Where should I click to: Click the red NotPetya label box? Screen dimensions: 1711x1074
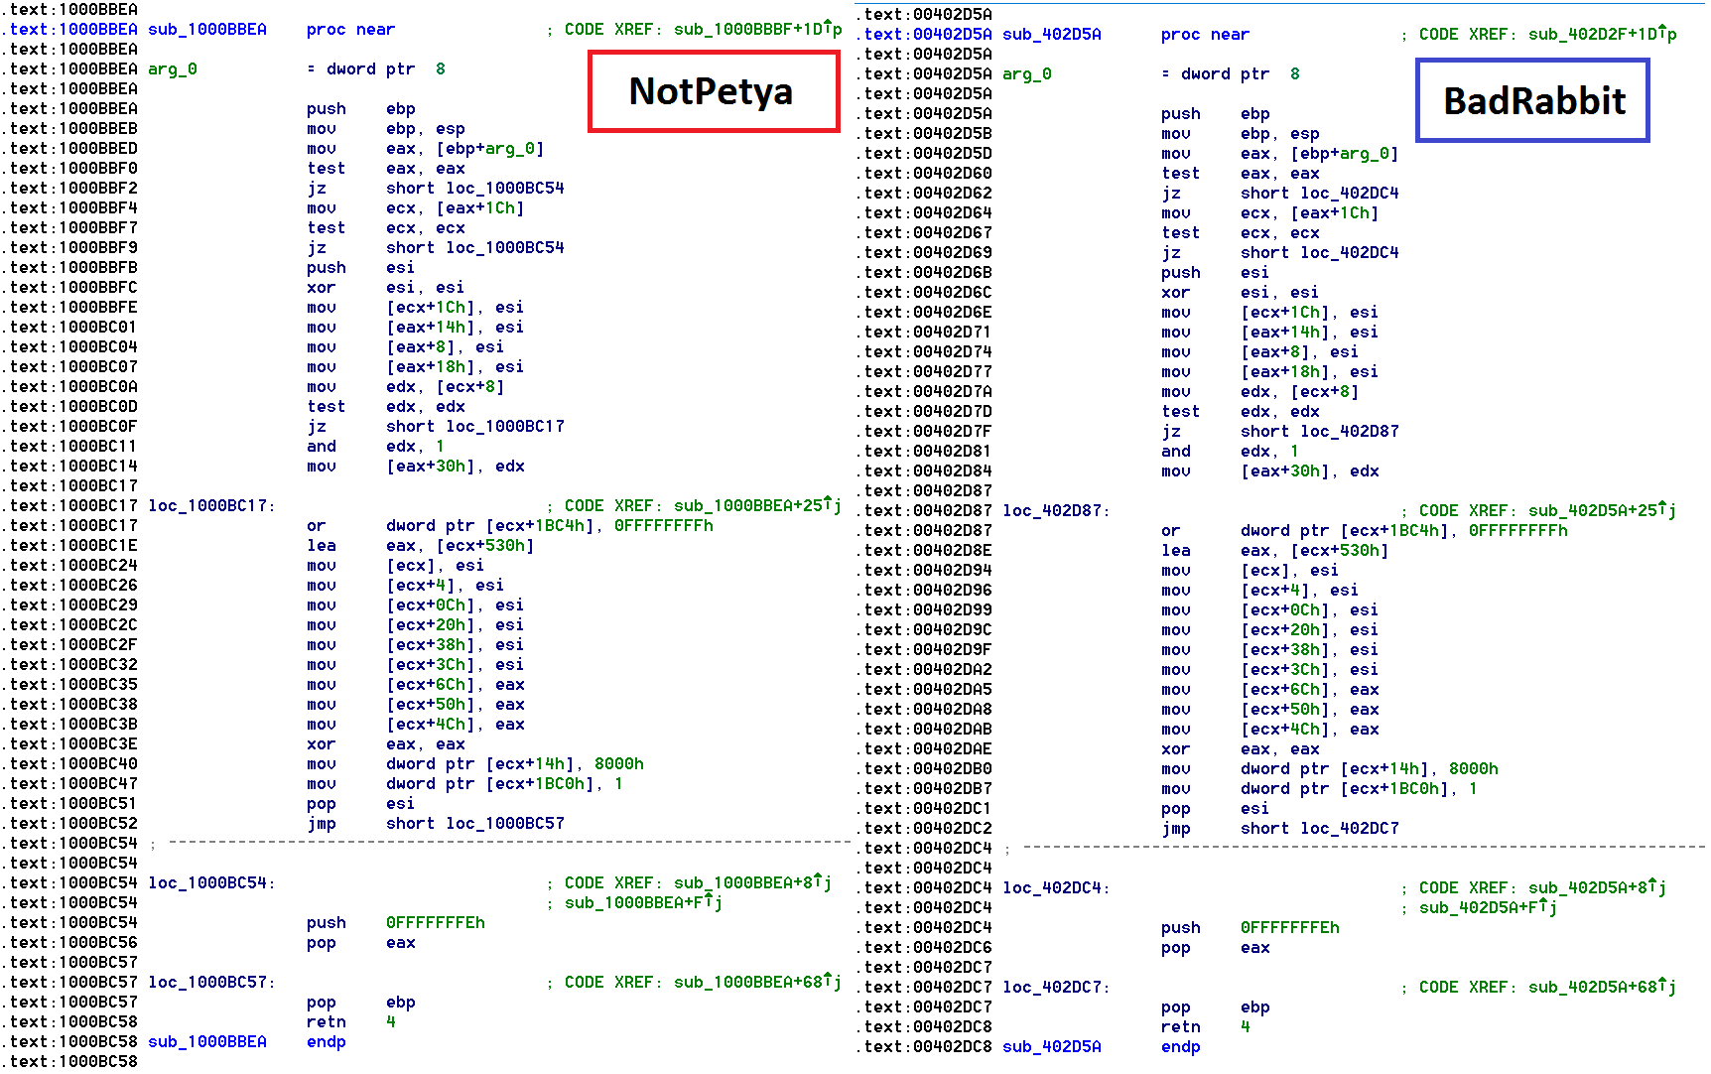pos(714,91)
